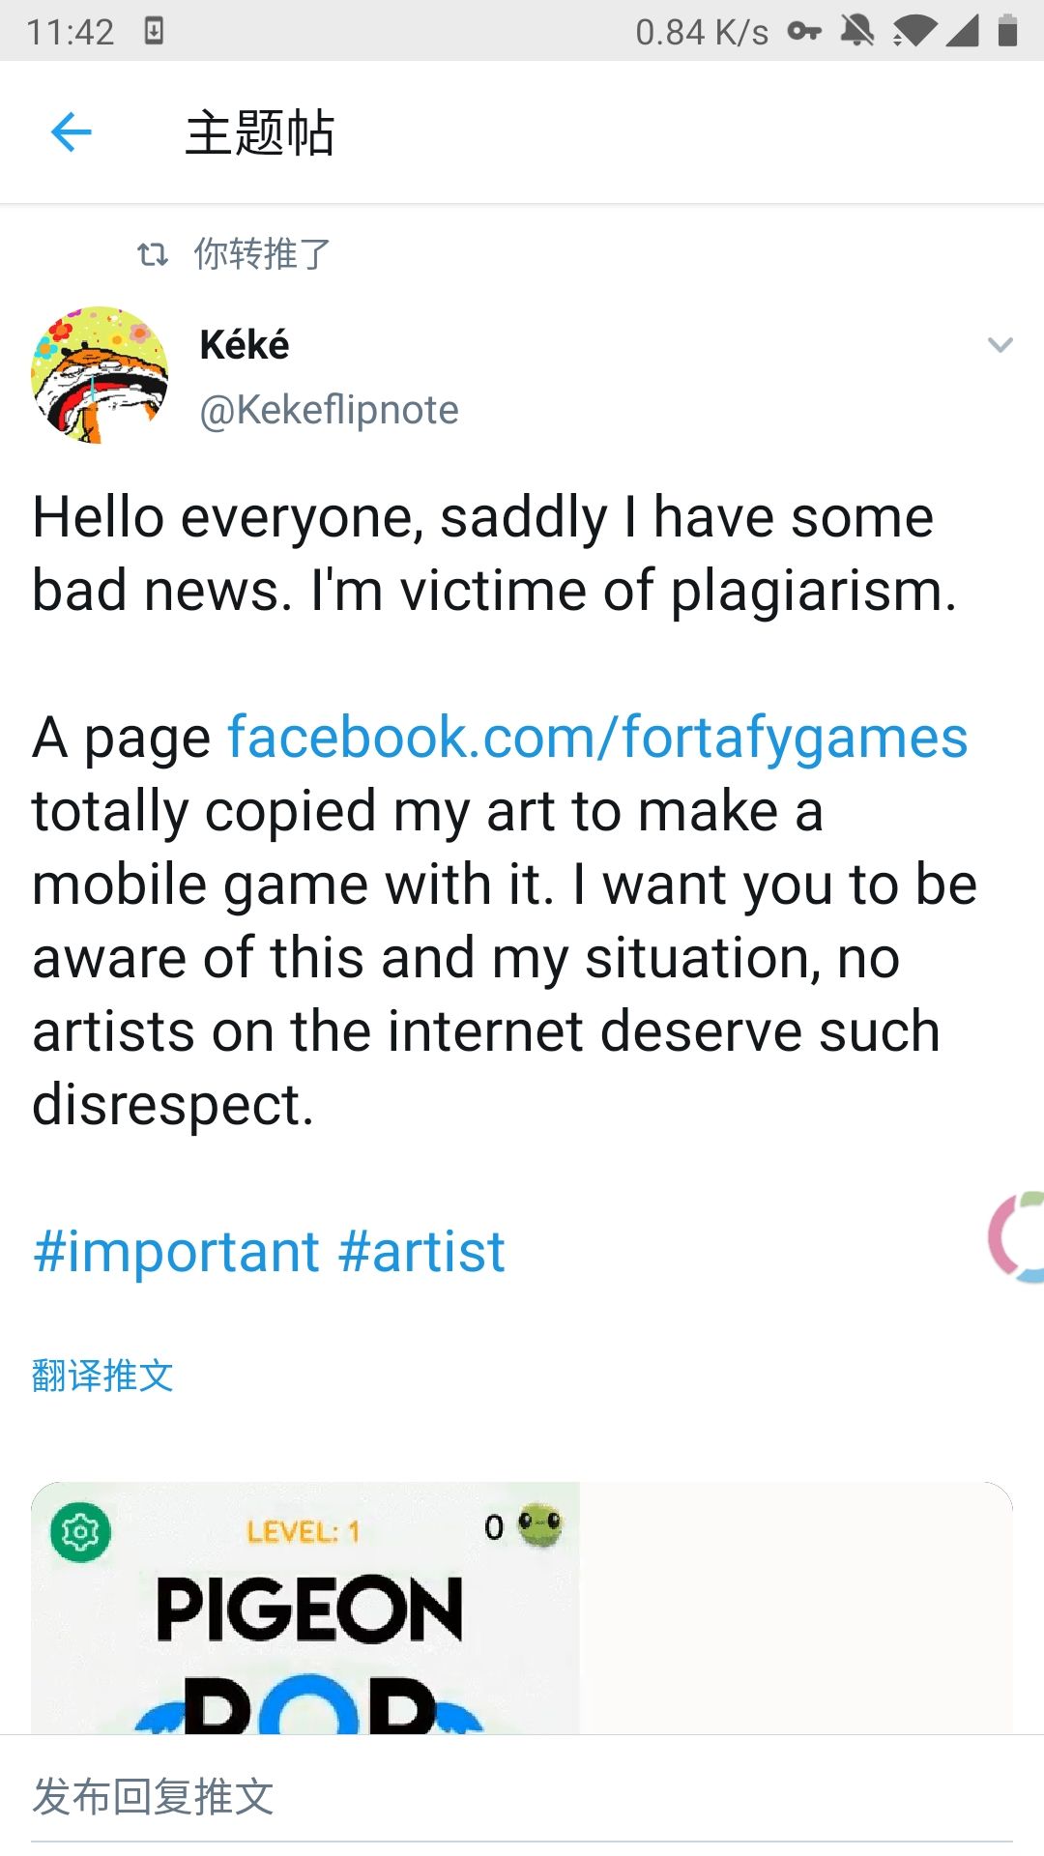The height and width of the screenshot is (1856, 1044).
Task: Tap the green settings gear in image
Action: pyautogui.click(x=80, y=1532)
